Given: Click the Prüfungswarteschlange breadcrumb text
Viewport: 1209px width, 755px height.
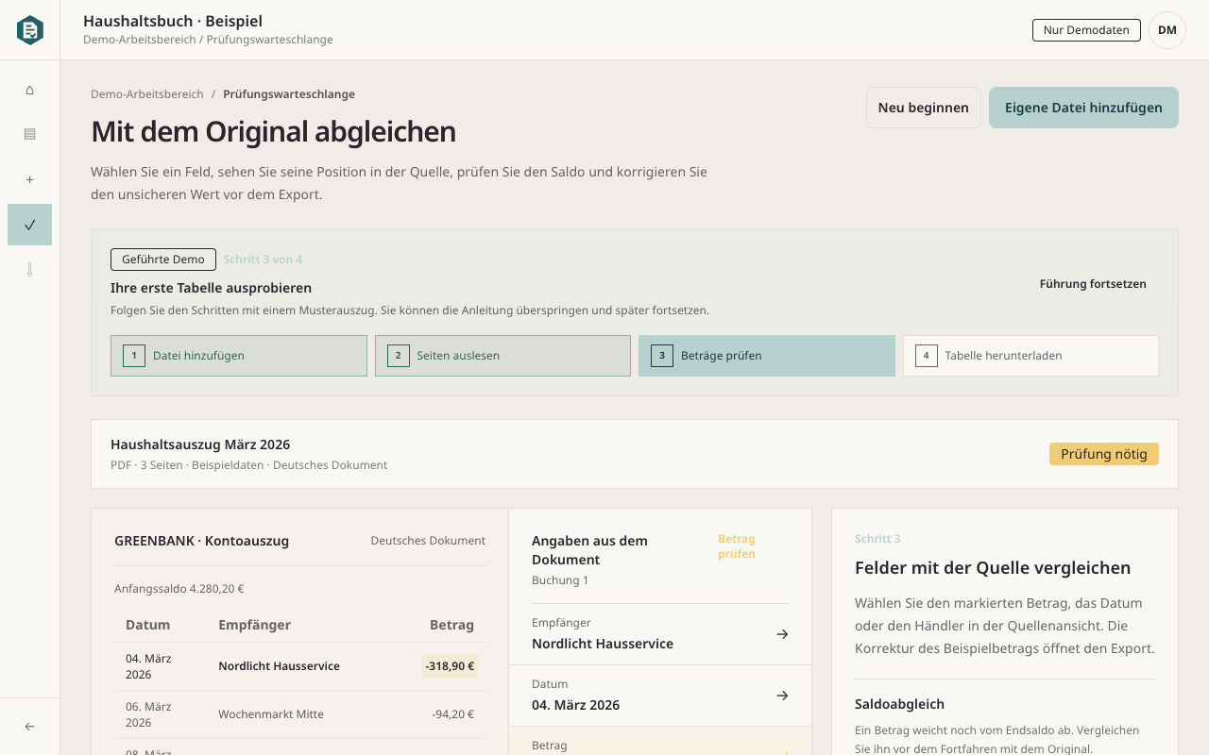Looking at the screenshot, I should [289, 94].
